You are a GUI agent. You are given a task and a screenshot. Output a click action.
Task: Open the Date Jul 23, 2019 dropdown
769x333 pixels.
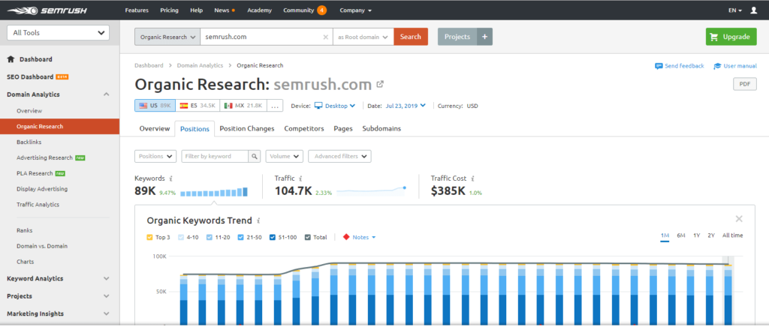point(406,106)
